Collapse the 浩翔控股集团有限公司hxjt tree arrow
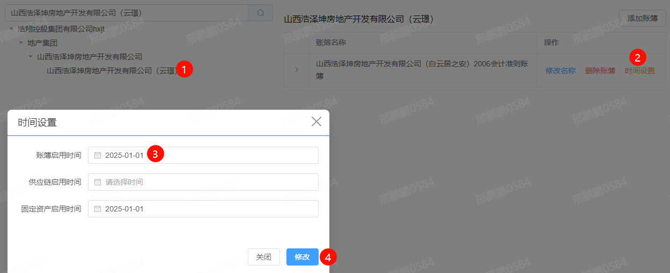This screenshot has width=670, height=273. point(11,29)
